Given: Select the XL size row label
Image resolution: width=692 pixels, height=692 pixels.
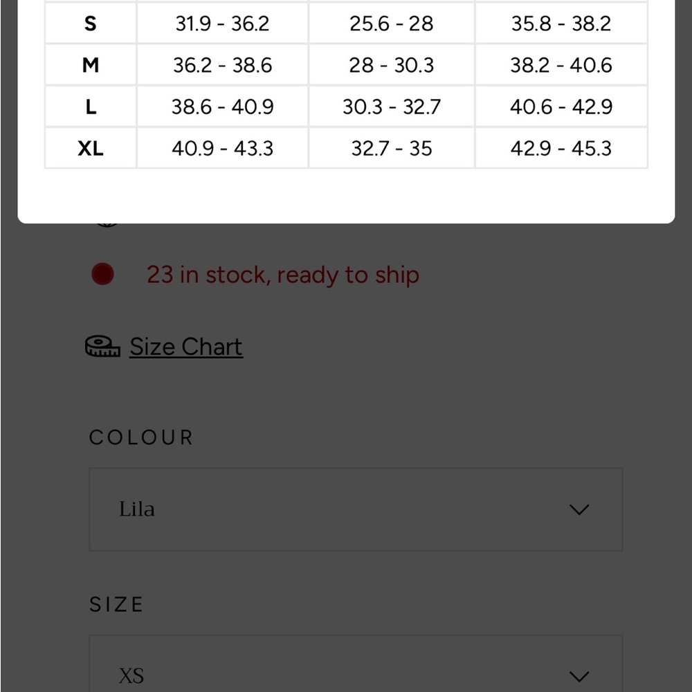Looking at the screenshot, I should pyautogui.click(x=91, y=148).
